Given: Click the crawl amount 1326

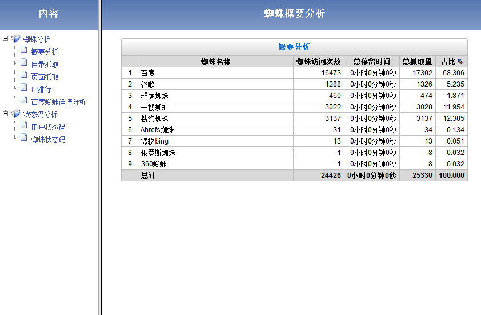Looking at the screenshot, I should 424,84.
